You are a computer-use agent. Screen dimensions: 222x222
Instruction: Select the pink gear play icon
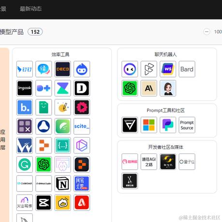[82, 107]
